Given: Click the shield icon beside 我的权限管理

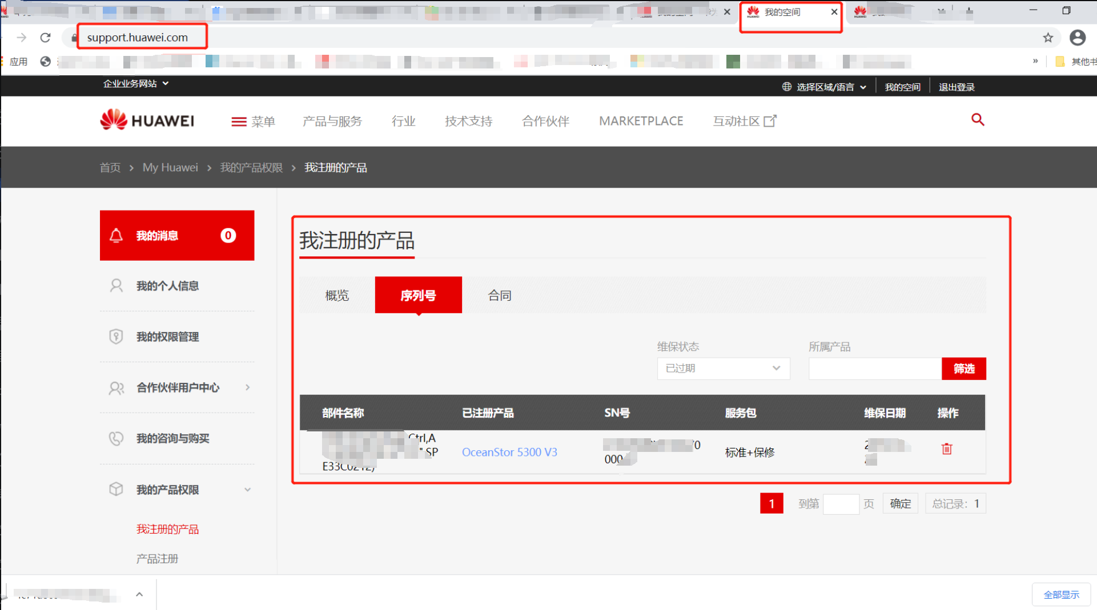Looking at the screenshot, I should [116, 336].
